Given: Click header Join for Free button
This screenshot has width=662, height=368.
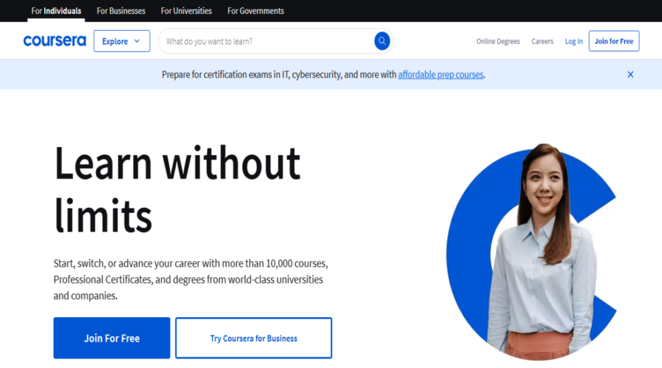Looking at the screenshot, I should [x=614, y=41].
